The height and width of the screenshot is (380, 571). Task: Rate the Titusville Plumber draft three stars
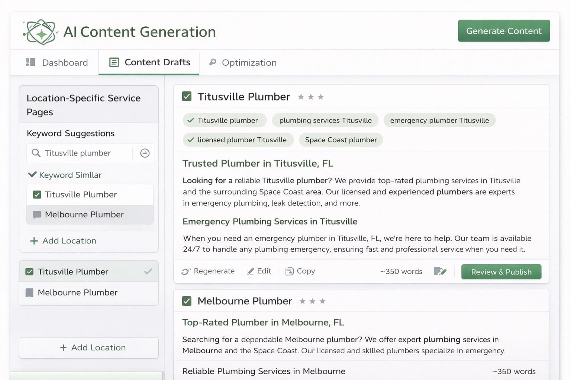[321, 96]
